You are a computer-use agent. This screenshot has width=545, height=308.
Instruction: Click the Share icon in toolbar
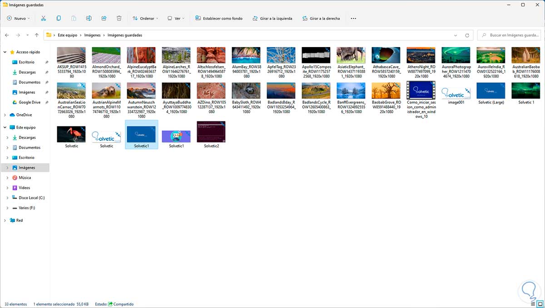[x=104, y=19]
